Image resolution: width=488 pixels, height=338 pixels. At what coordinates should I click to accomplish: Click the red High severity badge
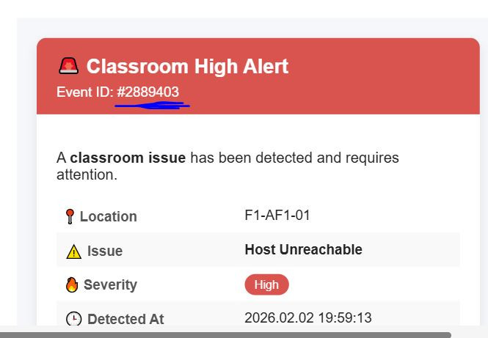pyautogui.click(x=266, y=284)
